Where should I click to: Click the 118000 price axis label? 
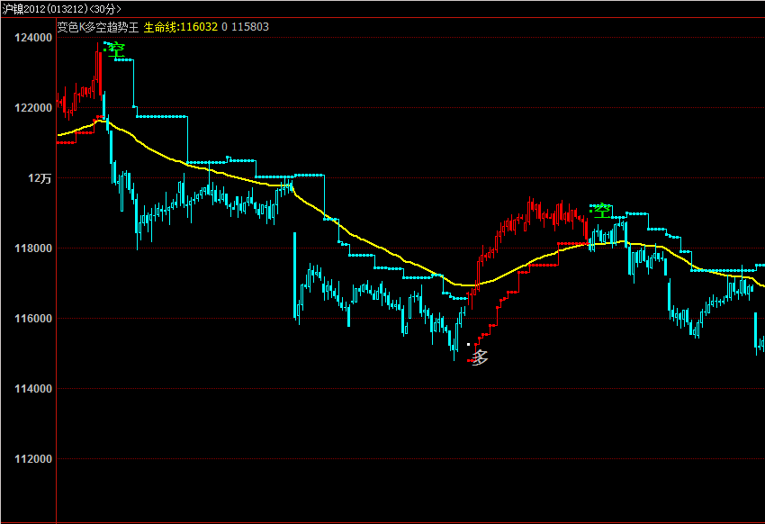33,248
